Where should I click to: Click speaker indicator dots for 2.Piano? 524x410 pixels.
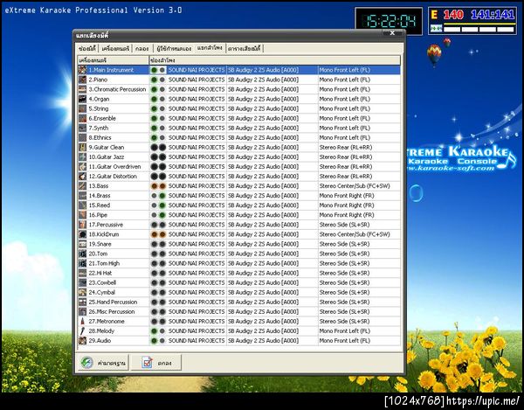[158, 80]
